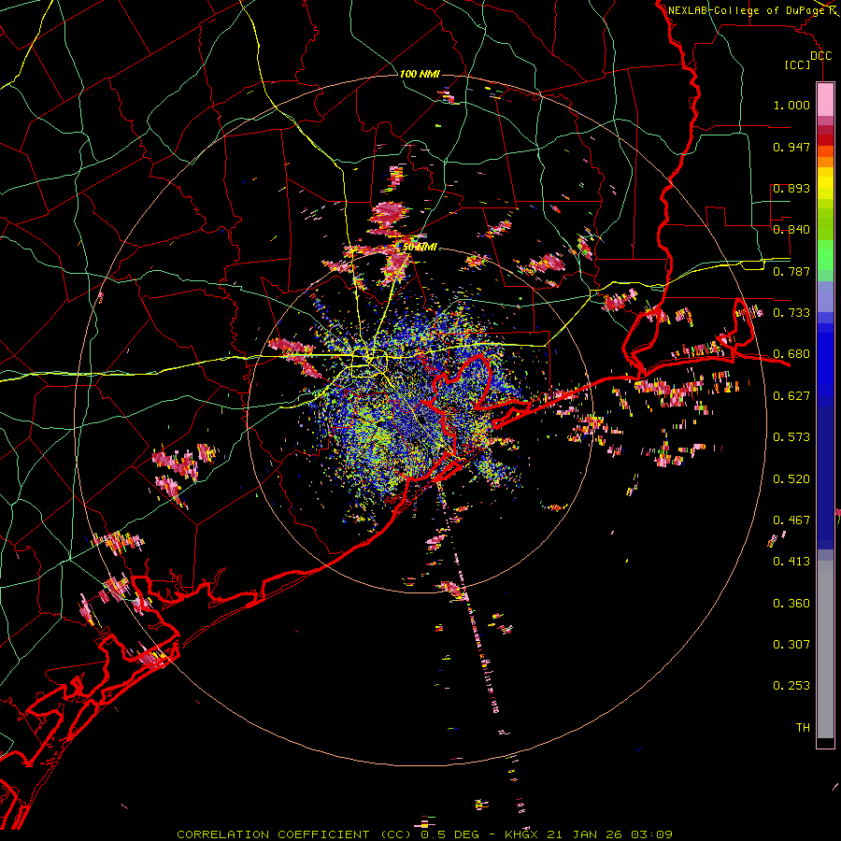This screenshot has width=841, height=841.
Task: Click the gray lower section of color bar
Action: 825,649
